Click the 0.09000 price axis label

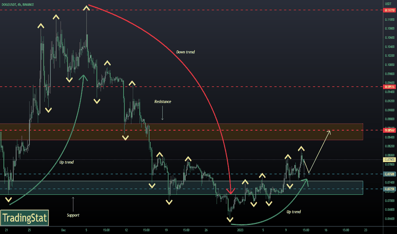(x=390, y=110)
